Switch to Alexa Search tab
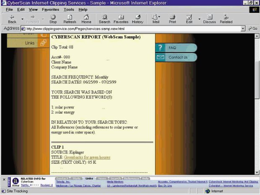Image resolution: width=260 pixels, height=195 pixels. (115, 178)
